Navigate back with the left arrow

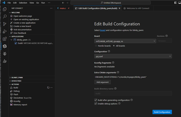pyautogui.click(x=63, y=3)
